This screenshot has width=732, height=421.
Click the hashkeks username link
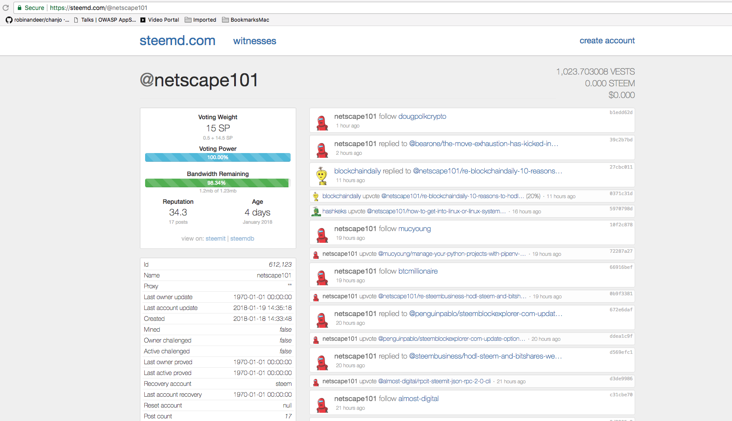click(x=334, y=211)
